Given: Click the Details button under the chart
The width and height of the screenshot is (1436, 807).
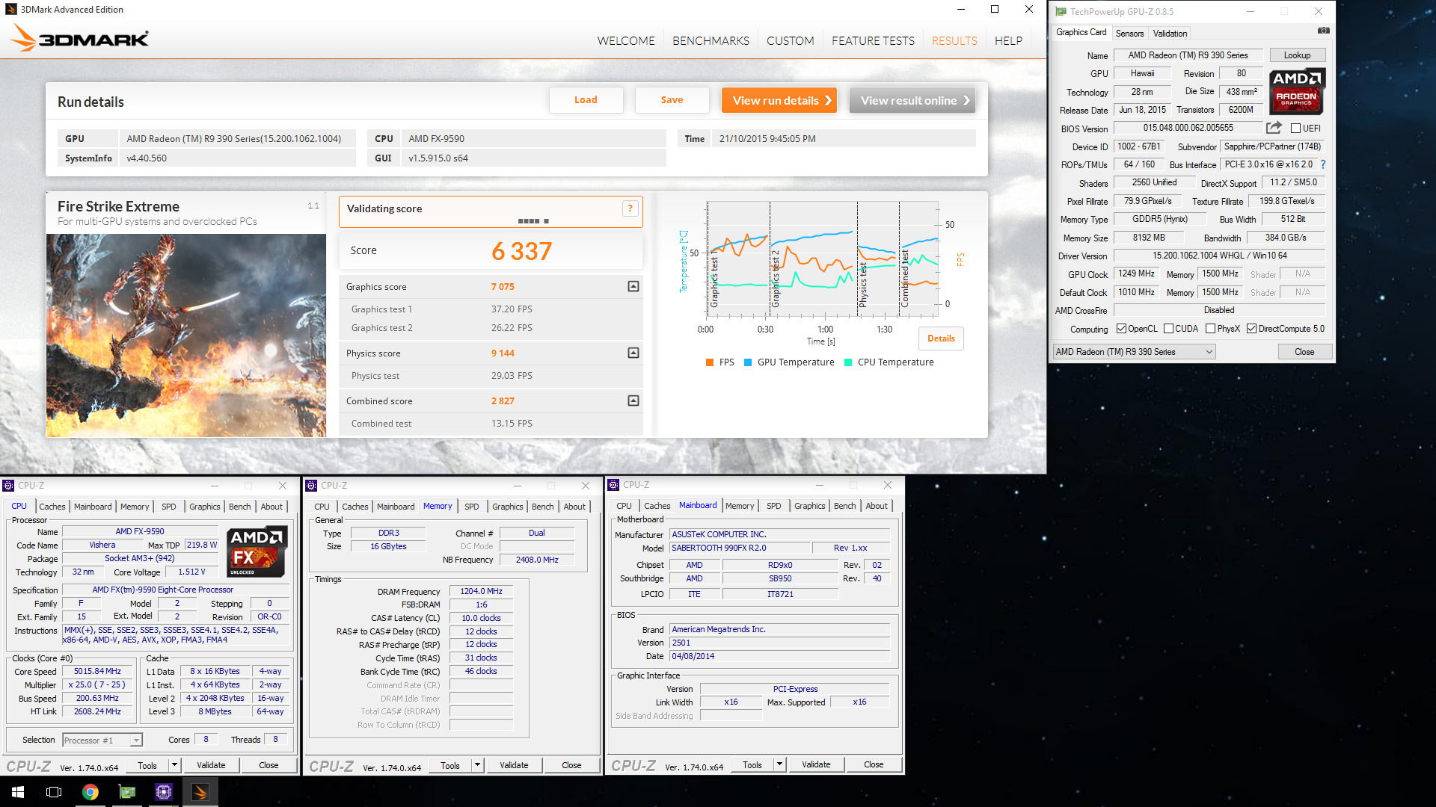Looking at the screenshot, I should 941,338.
